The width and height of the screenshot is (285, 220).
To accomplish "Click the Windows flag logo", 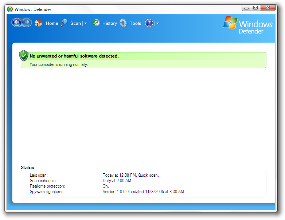I will tap(230, 23).
